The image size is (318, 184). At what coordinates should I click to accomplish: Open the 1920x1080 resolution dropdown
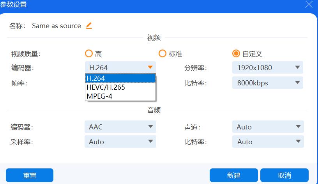[x=267, y=67]
